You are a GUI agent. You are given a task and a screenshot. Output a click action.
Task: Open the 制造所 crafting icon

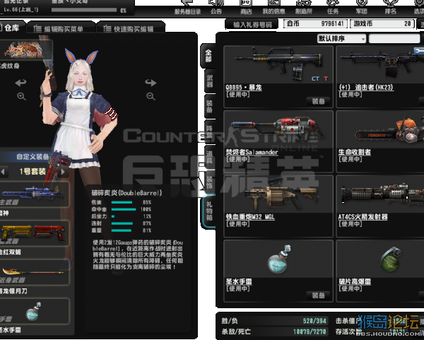304,7
